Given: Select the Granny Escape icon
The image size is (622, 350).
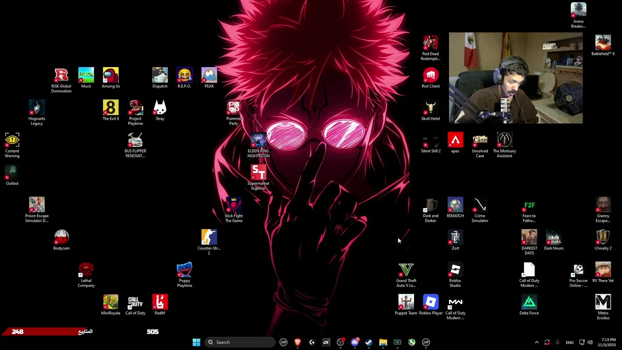Looking at the screenshot, I should (x=603, y=210).
